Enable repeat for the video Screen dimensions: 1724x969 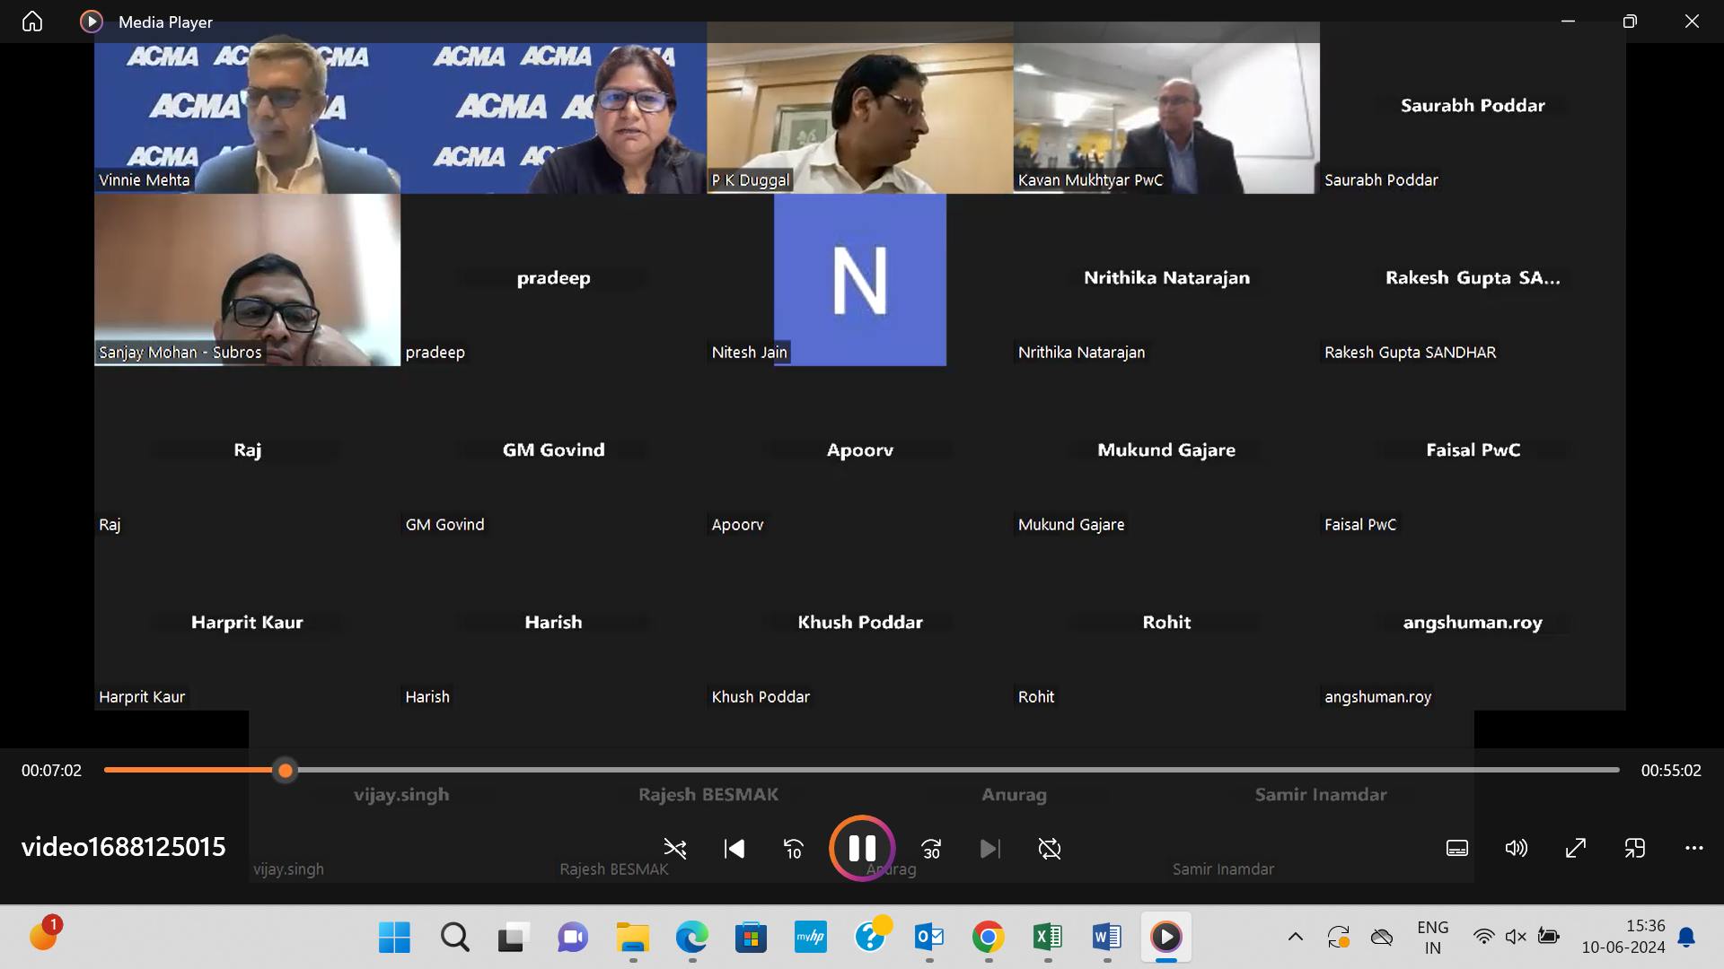[1049, 848]
